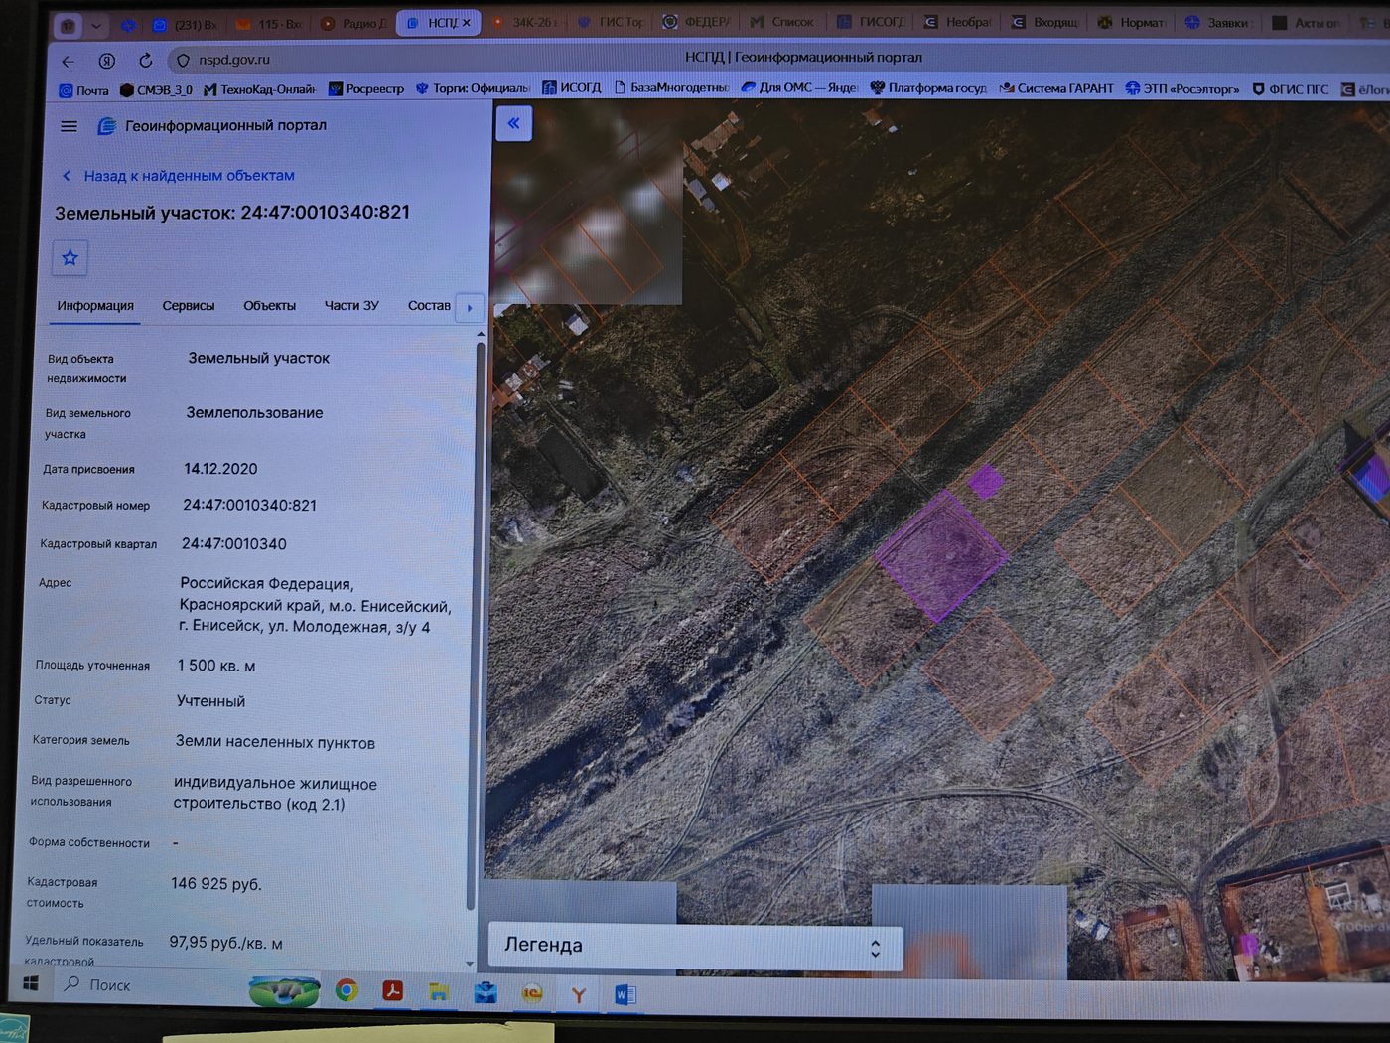Open the ФГИС ПГС bookmark
1390x1043 pixels.
(1290, 89)
